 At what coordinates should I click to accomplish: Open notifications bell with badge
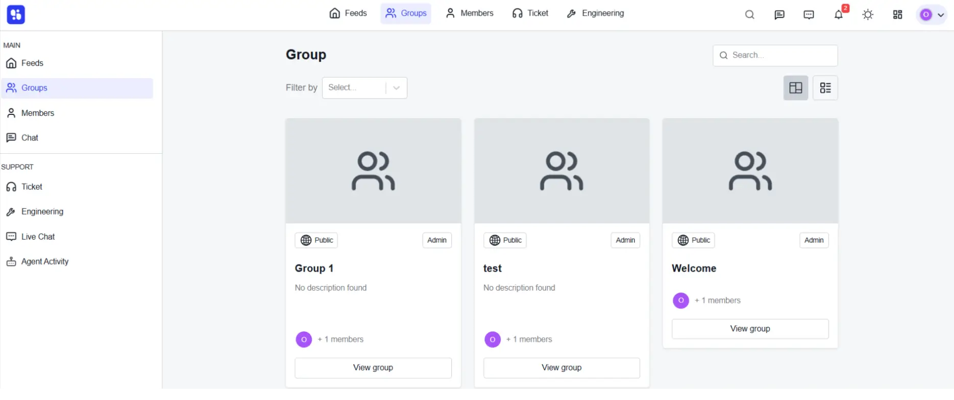tap(839, 14)
